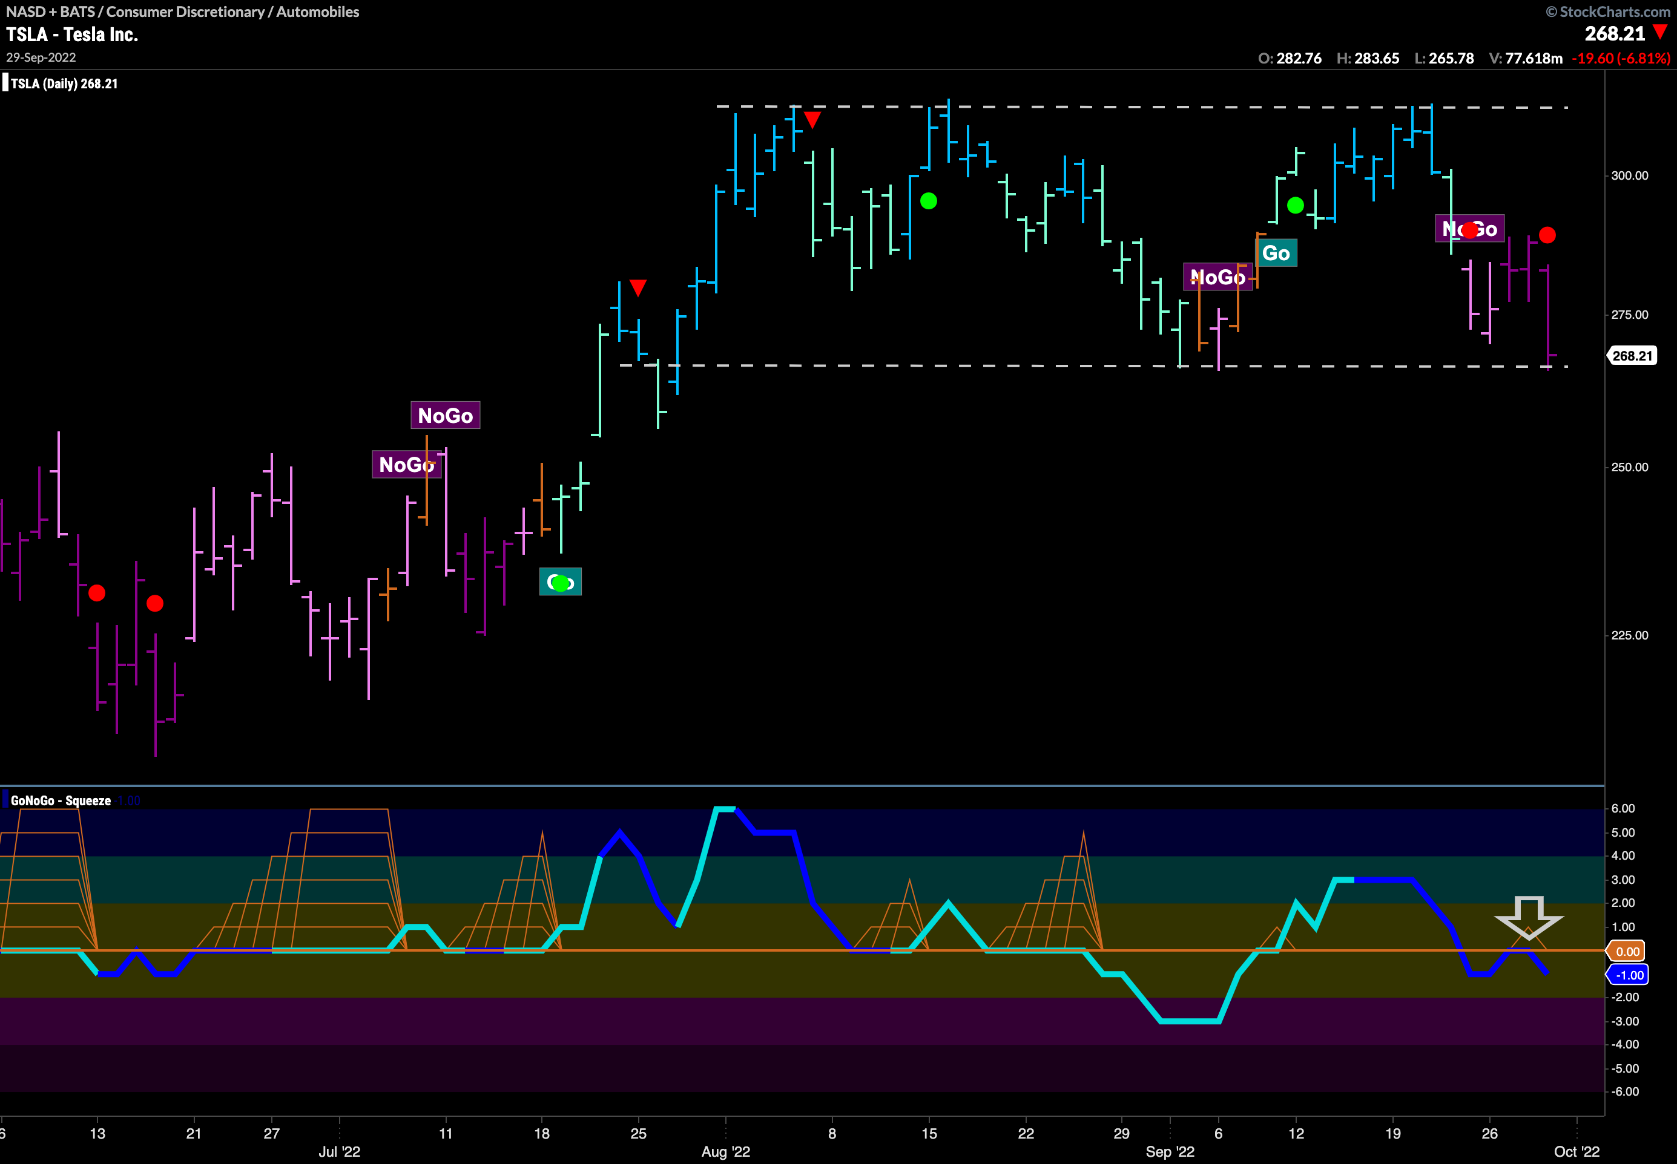Click the 268.21 price tag on the right axis

click(x=1632, y=356)
